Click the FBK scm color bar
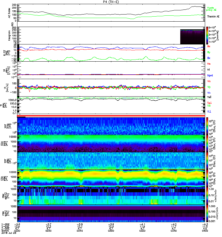The image size is (222, 237). click(x=207, y=213)
